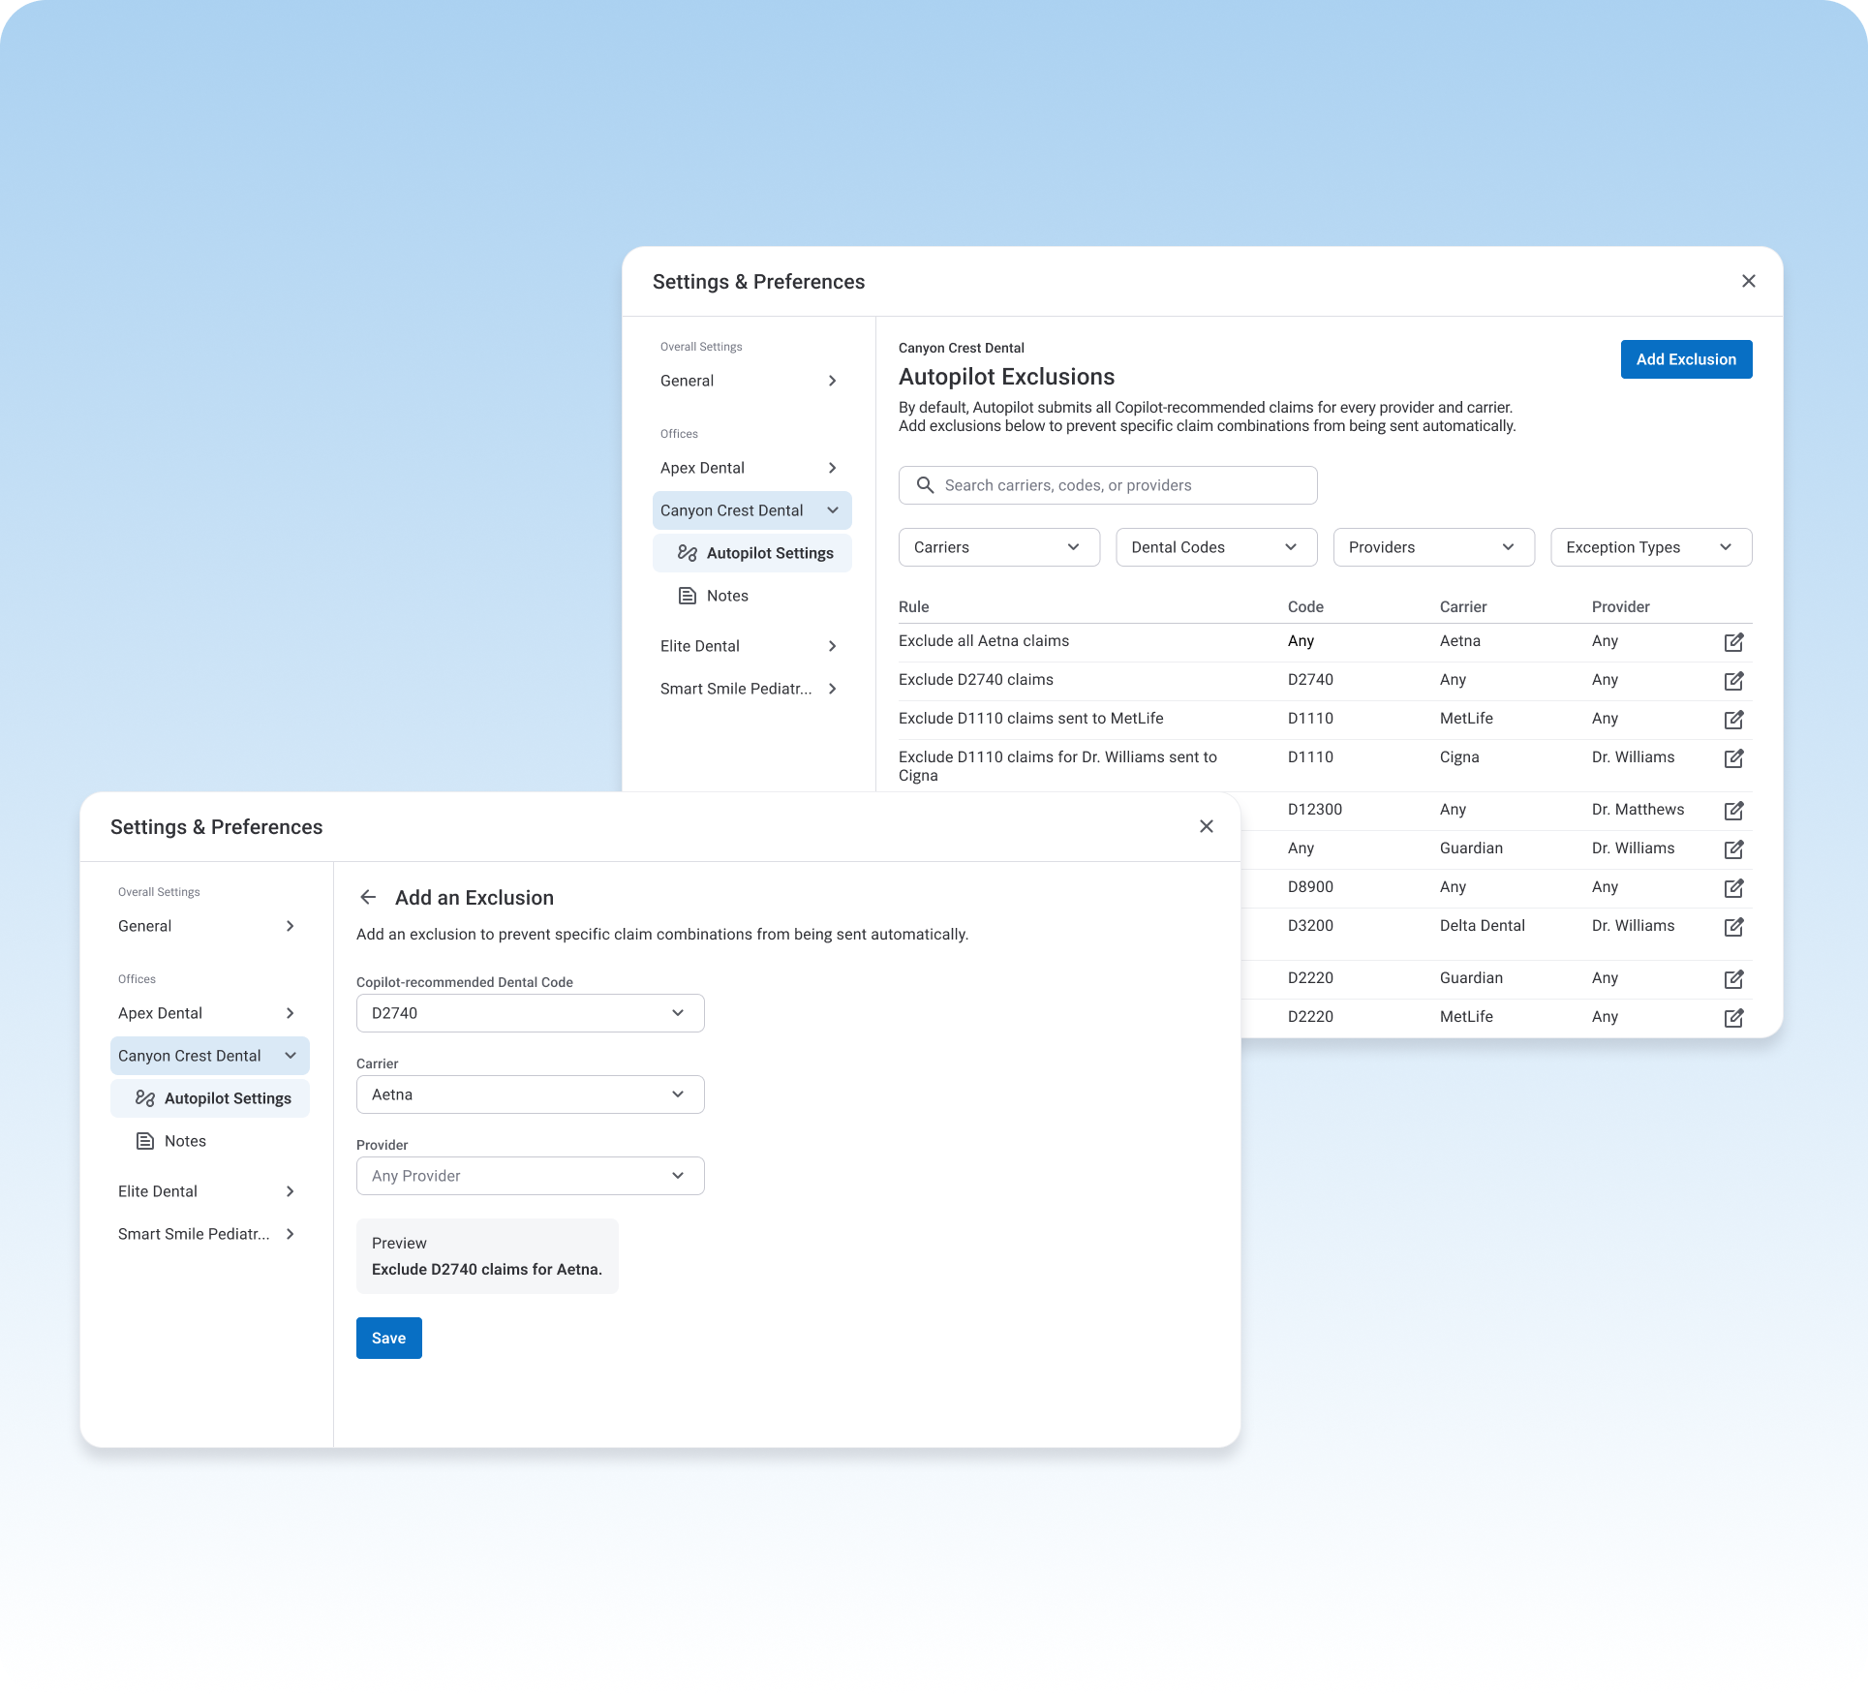Click the search carriers, codes, or providers field

pos(1108,485)
